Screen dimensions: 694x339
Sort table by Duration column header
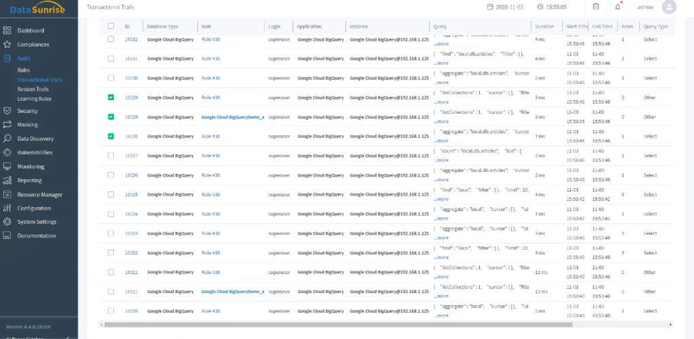[544, 26]
